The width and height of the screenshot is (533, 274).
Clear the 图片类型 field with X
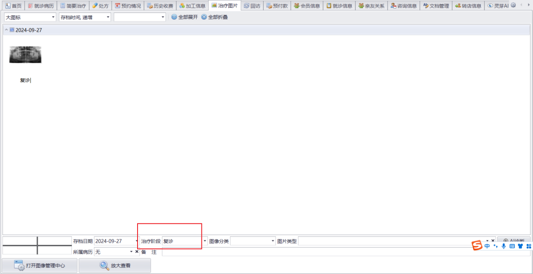coord(493,241)
